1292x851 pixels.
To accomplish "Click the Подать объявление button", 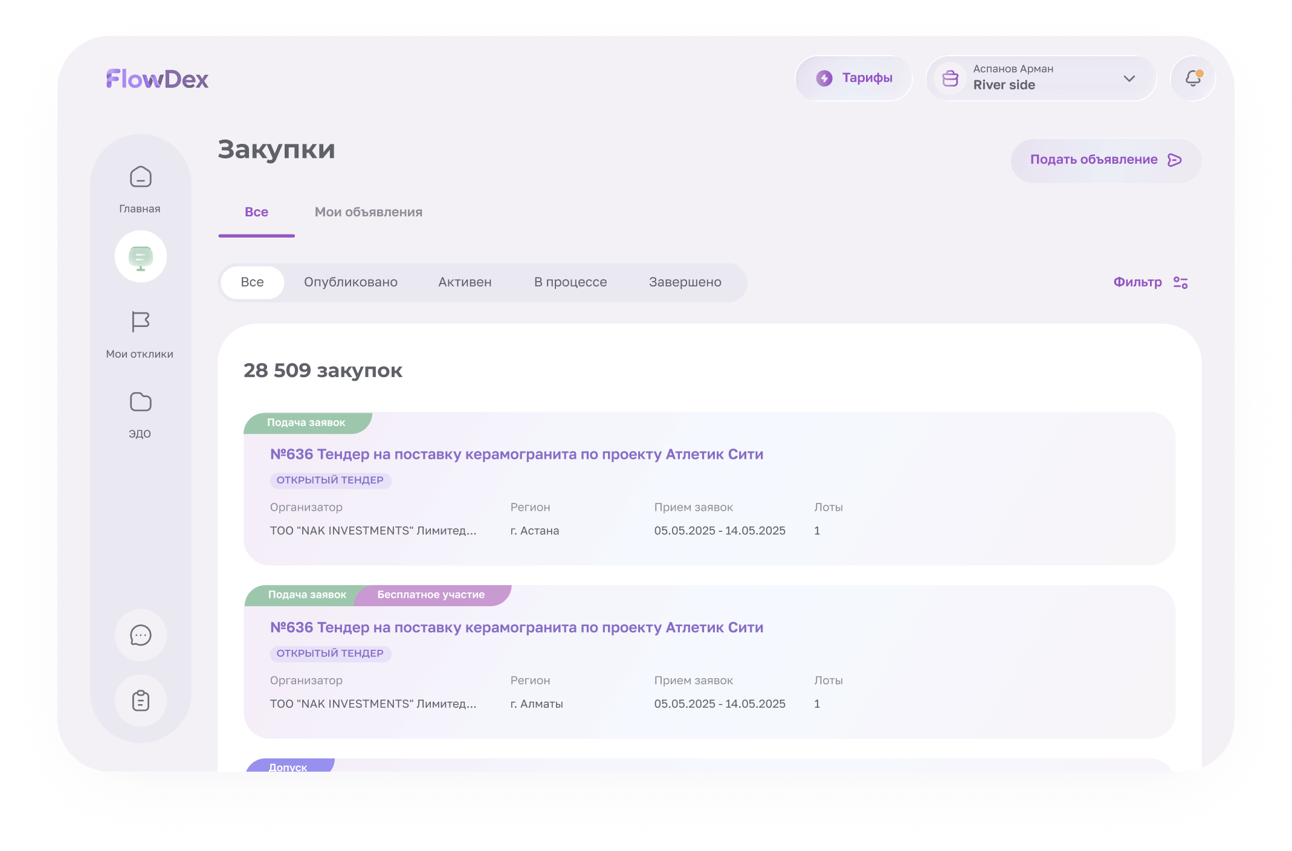I will pyautogui.click(x=1105, y=160).
